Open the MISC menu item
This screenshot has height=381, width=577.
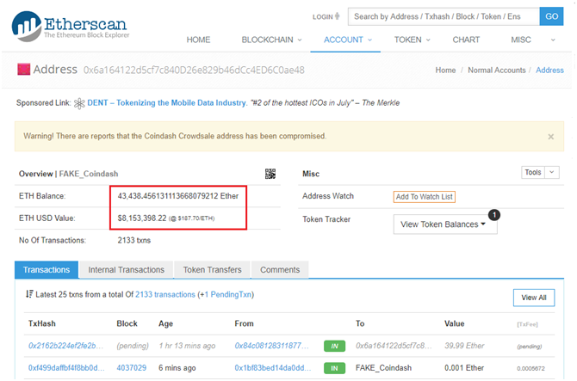click(521, 40)
